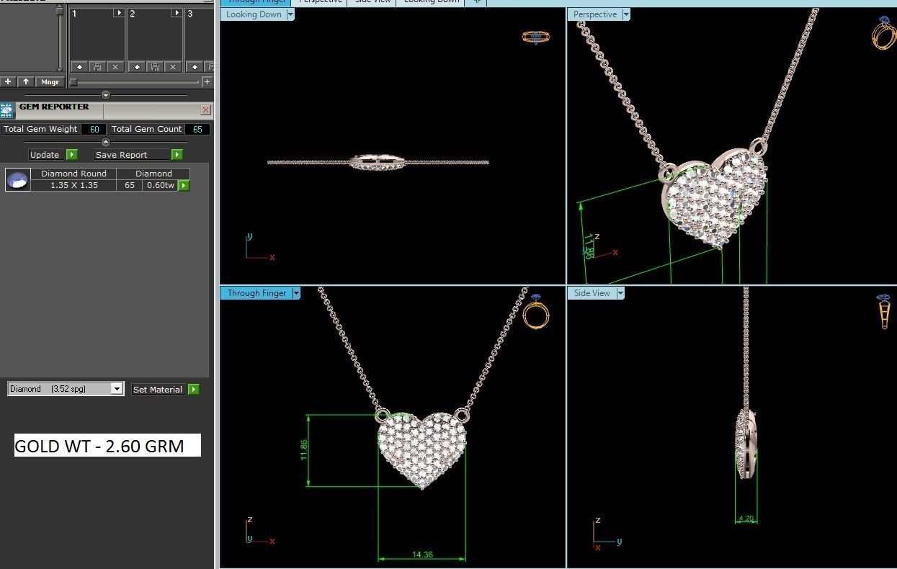Image resolution: width=897 pixels, height=569 pixels.
Task: Select the pendant in Side View
Action: pos(746,443)
